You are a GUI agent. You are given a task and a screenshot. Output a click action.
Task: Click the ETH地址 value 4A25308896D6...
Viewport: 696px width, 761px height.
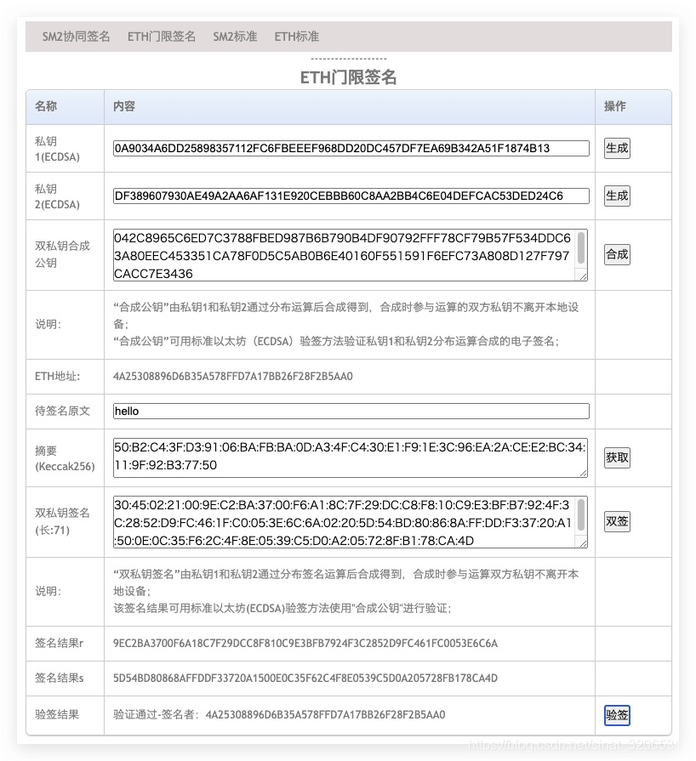click(x=232, y=377)
